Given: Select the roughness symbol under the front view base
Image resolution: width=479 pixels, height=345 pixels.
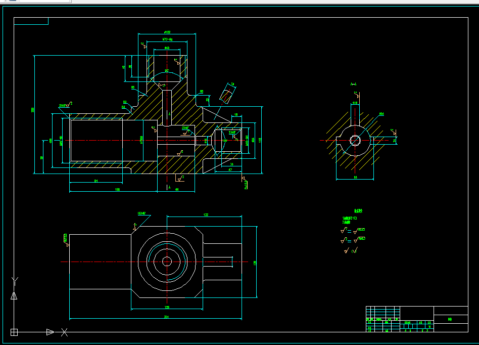Looking at the screenshot, I should click(180, 178).
